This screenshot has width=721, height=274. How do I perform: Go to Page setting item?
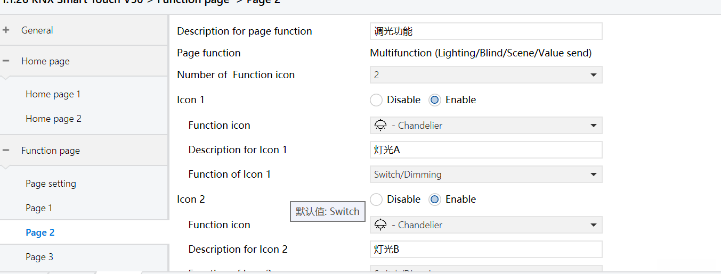[51, 184]
